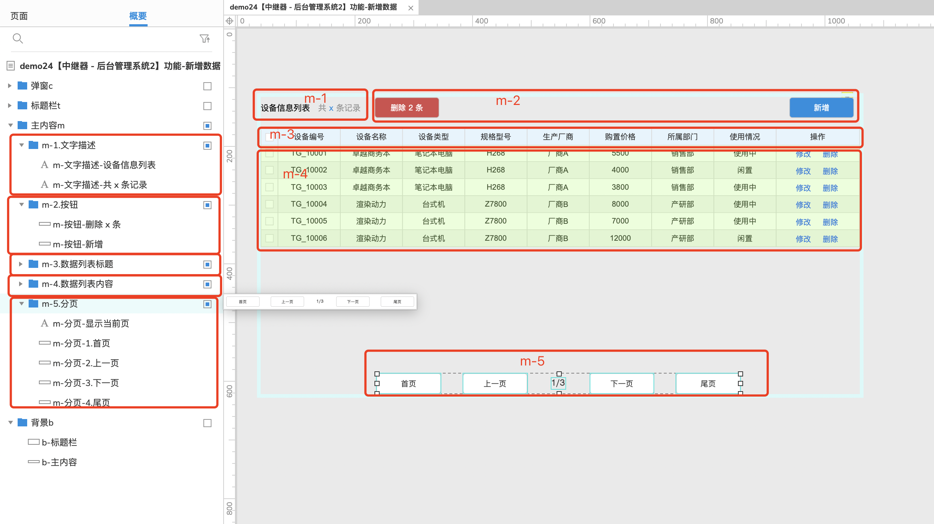Expand the m-4.数据列表内容 group
934x524 pixels.
(21, 284)
